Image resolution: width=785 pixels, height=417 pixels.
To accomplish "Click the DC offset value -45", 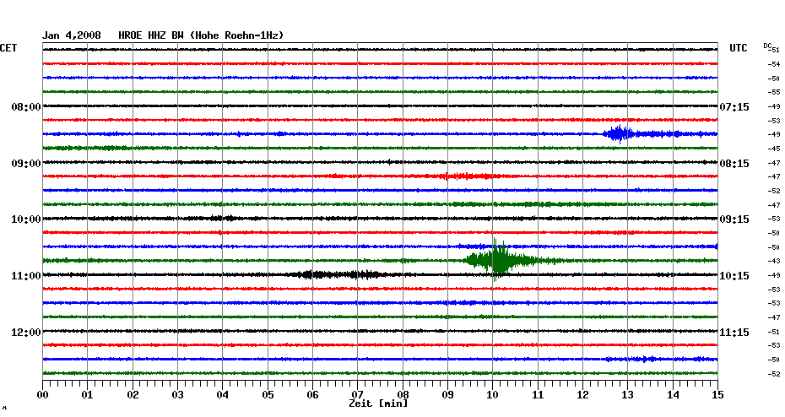I will 775,149.
